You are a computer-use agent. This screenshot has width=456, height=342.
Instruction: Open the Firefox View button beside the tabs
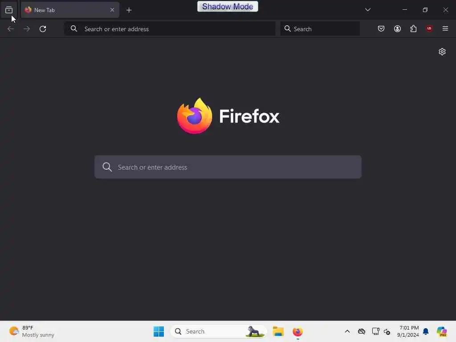click(9, 10)
